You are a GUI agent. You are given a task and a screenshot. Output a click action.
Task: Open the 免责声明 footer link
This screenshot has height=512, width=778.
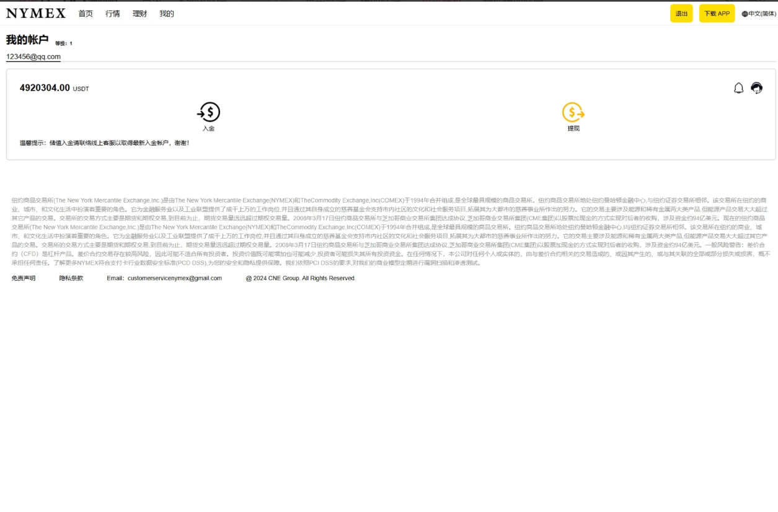[24, 278]
